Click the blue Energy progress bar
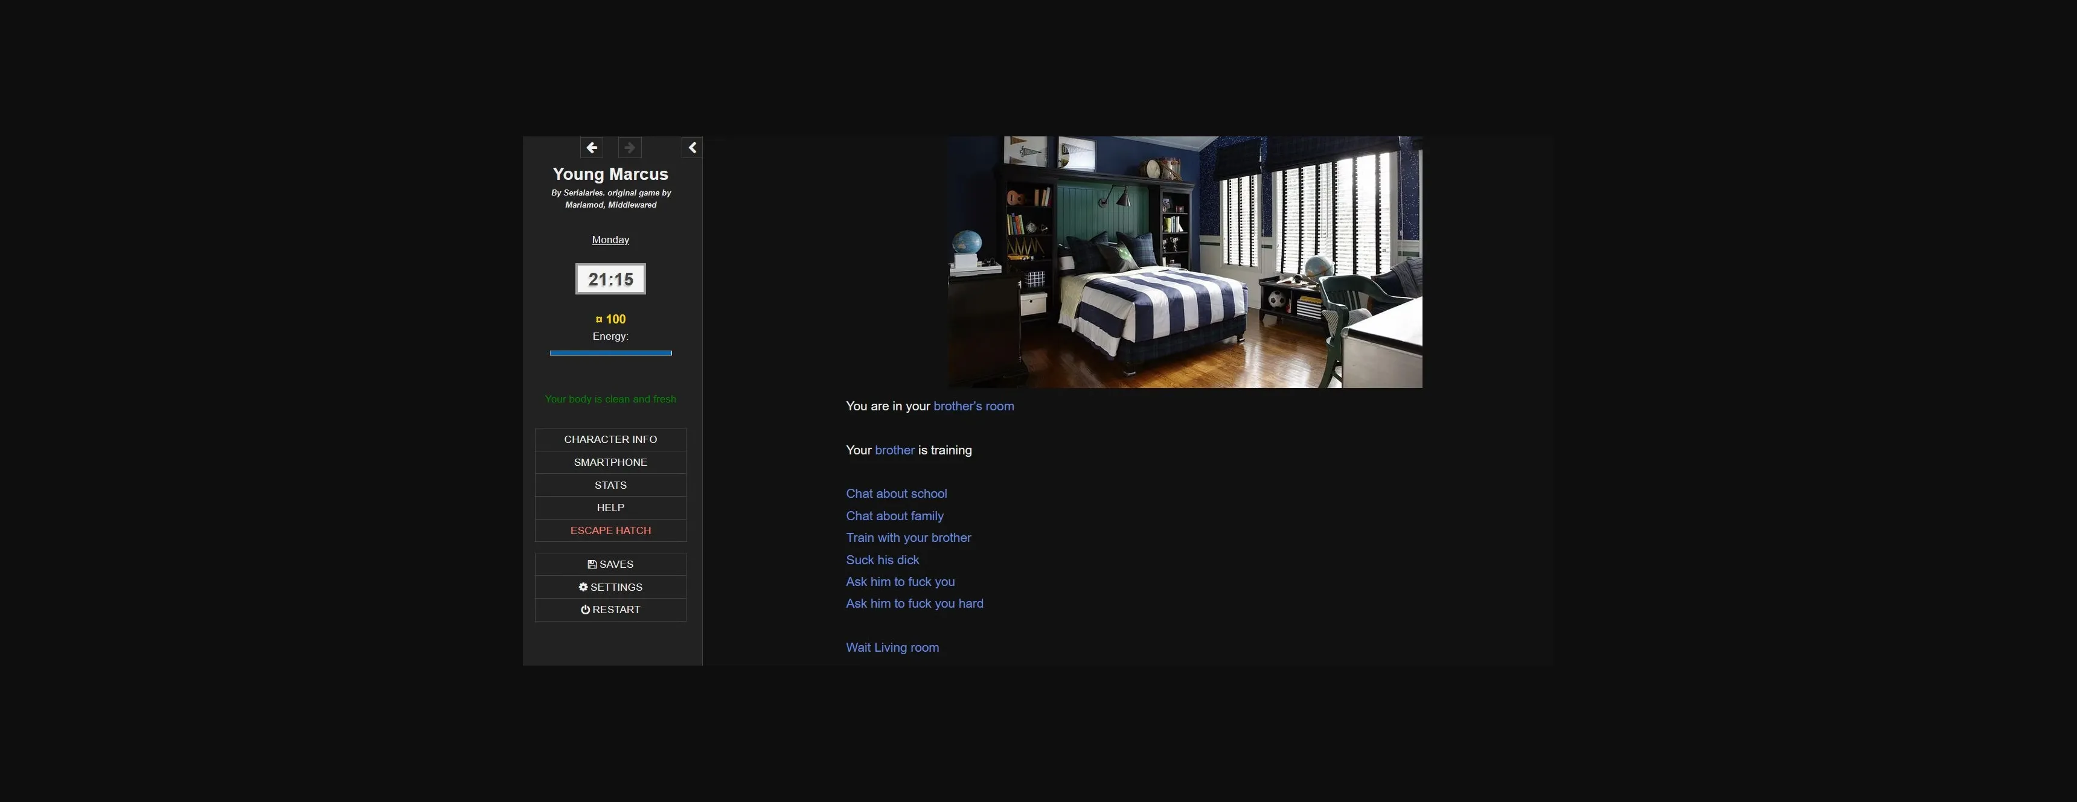 tap(610, 352)
